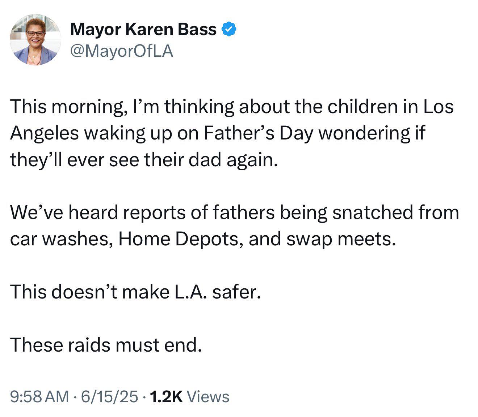The image size is (478, 417).
Task: Click the phrase Father's Day in the tweet
Action: [x=258, y=133]
